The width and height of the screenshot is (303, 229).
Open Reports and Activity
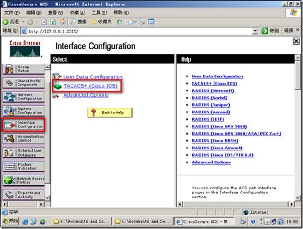[x=23, y=194]
